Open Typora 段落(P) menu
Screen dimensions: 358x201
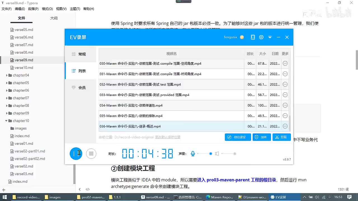point(33,9)
